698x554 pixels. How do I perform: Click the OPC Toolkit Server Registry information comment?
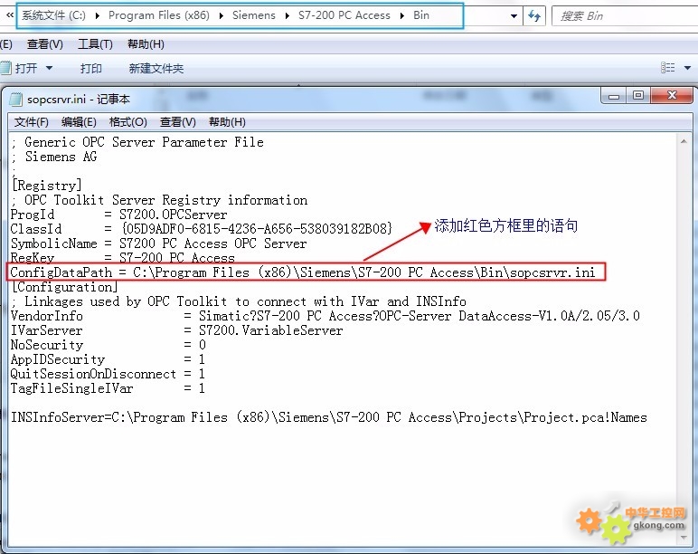click(159, 200)
